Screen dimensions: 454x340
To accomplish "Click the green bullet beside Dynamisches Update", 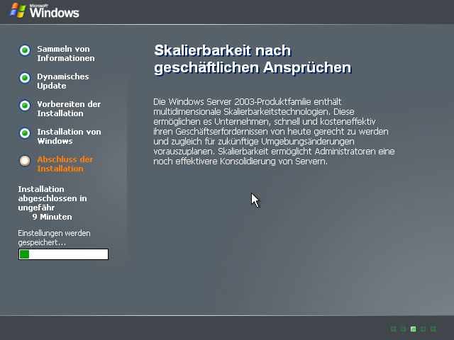I will tap(25, 78).
